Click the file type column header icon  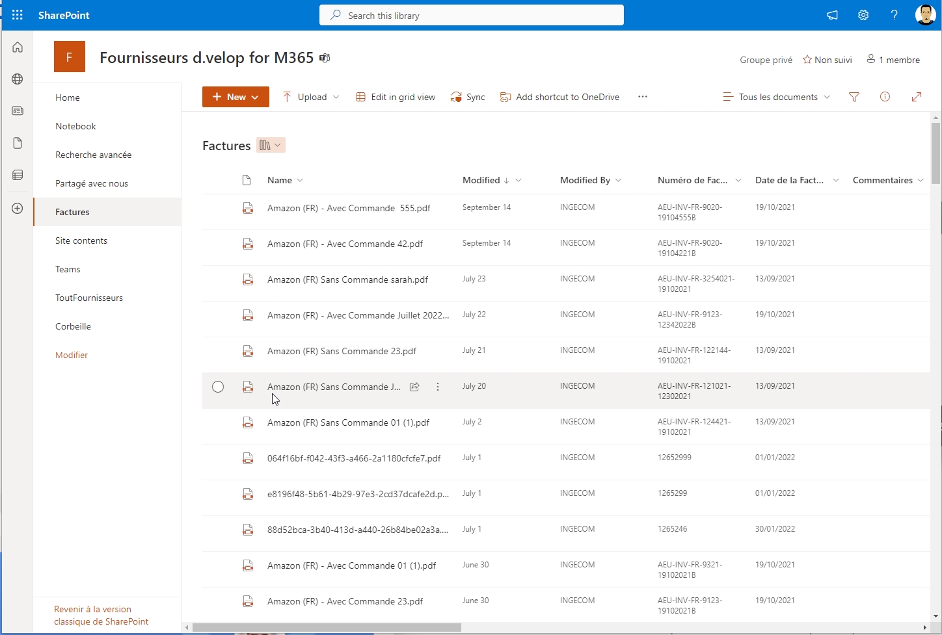coord(247,180)
